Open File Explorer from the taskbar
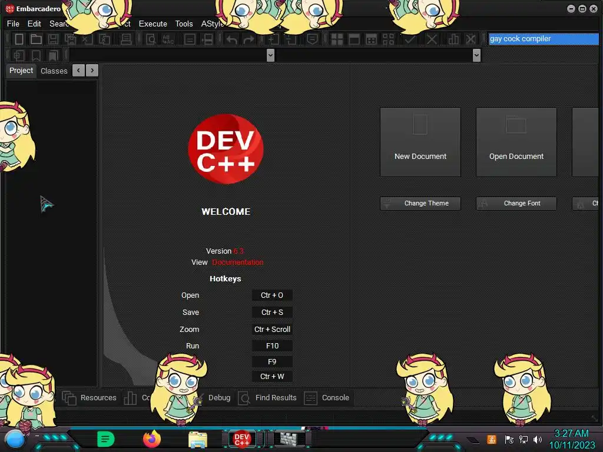The width and height of the screenshot is (603, 452). pos(198,439)
